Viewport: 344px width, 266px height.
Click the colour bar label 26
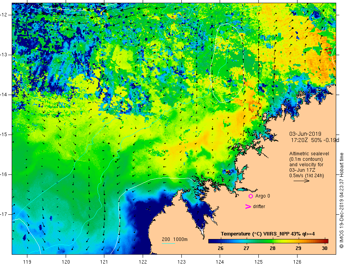(220, 248)
